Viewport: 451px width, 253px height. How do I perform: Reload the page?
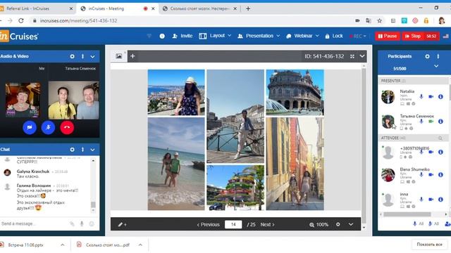coord(21,20)
